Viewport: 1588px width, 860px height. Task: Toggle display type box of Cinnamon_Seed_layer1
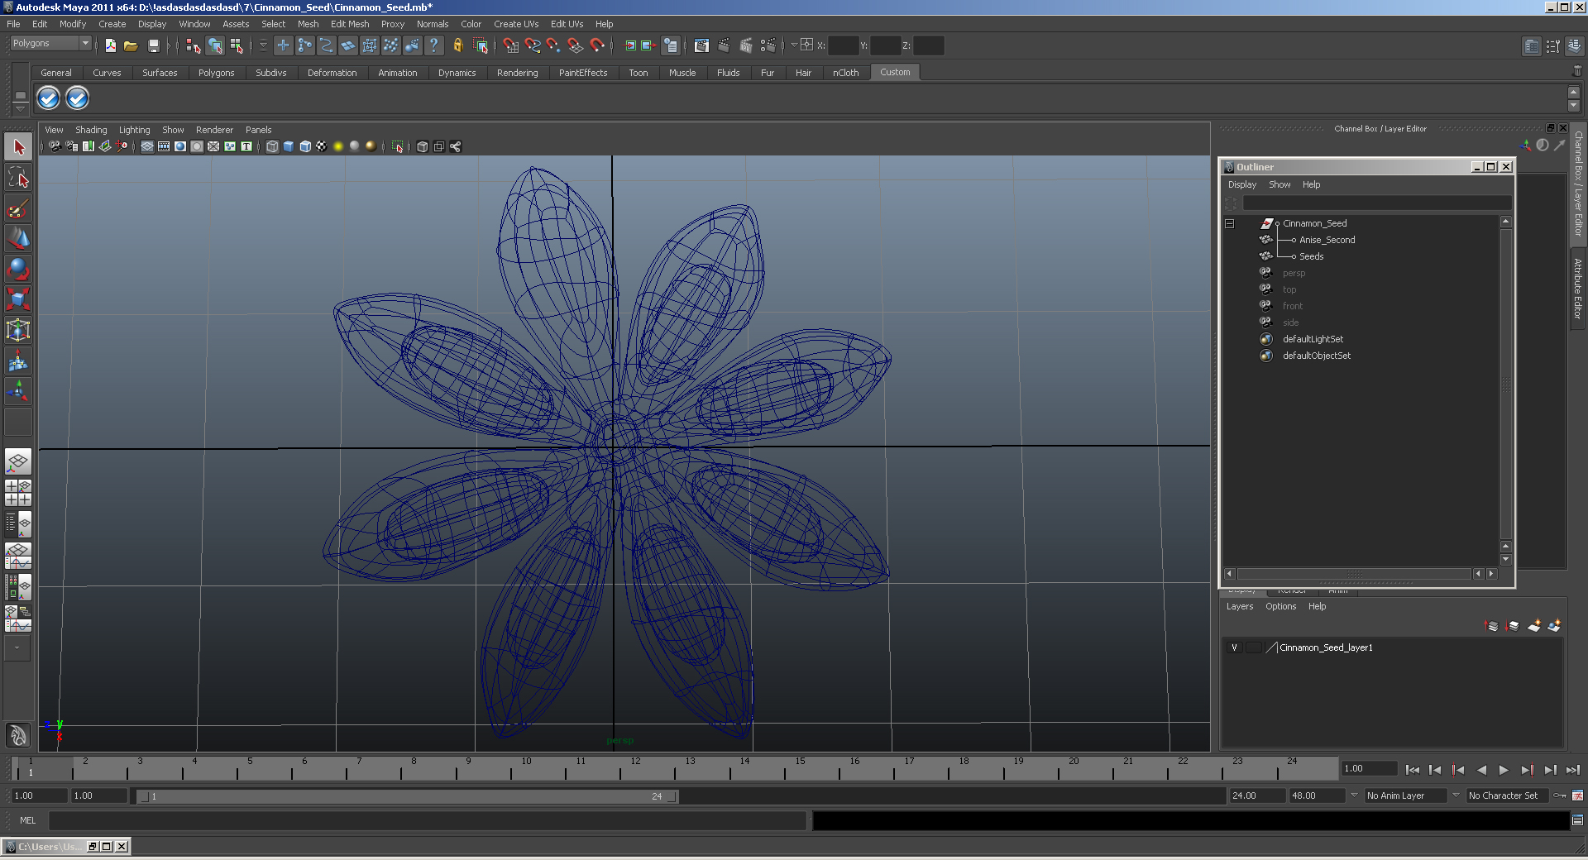[x=1253, y=647]
